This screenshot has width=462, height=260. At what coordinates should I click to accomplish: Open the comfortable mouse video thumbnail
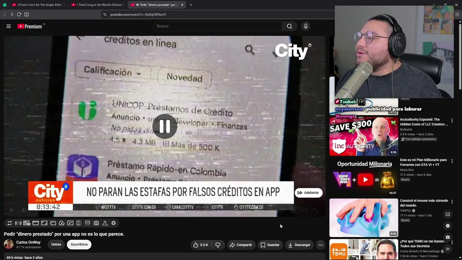(364, 218)
